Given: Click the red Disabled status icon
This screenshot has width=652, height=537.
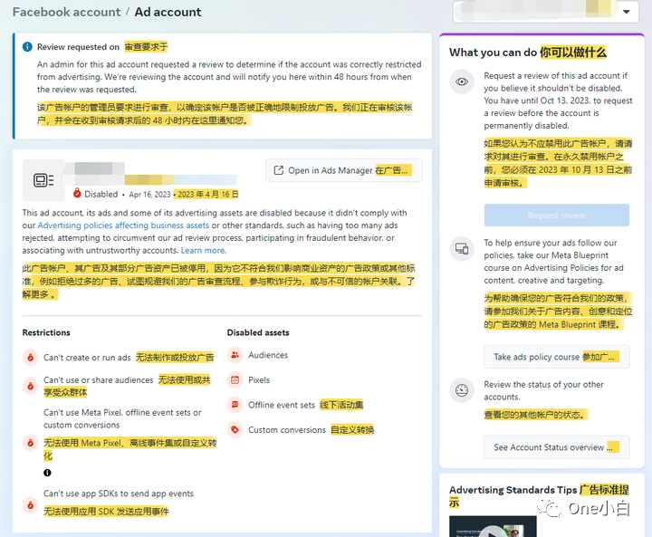Looking at the screenshot, I should point(77,193).
